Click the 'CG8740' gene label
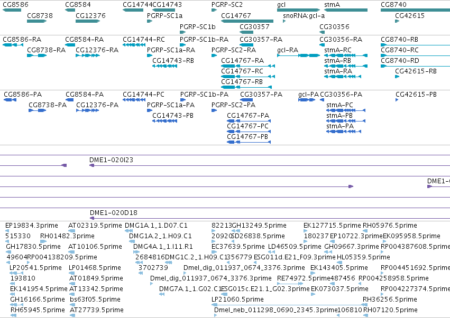Viewport: 450px width, 318px height. (394, 5)
